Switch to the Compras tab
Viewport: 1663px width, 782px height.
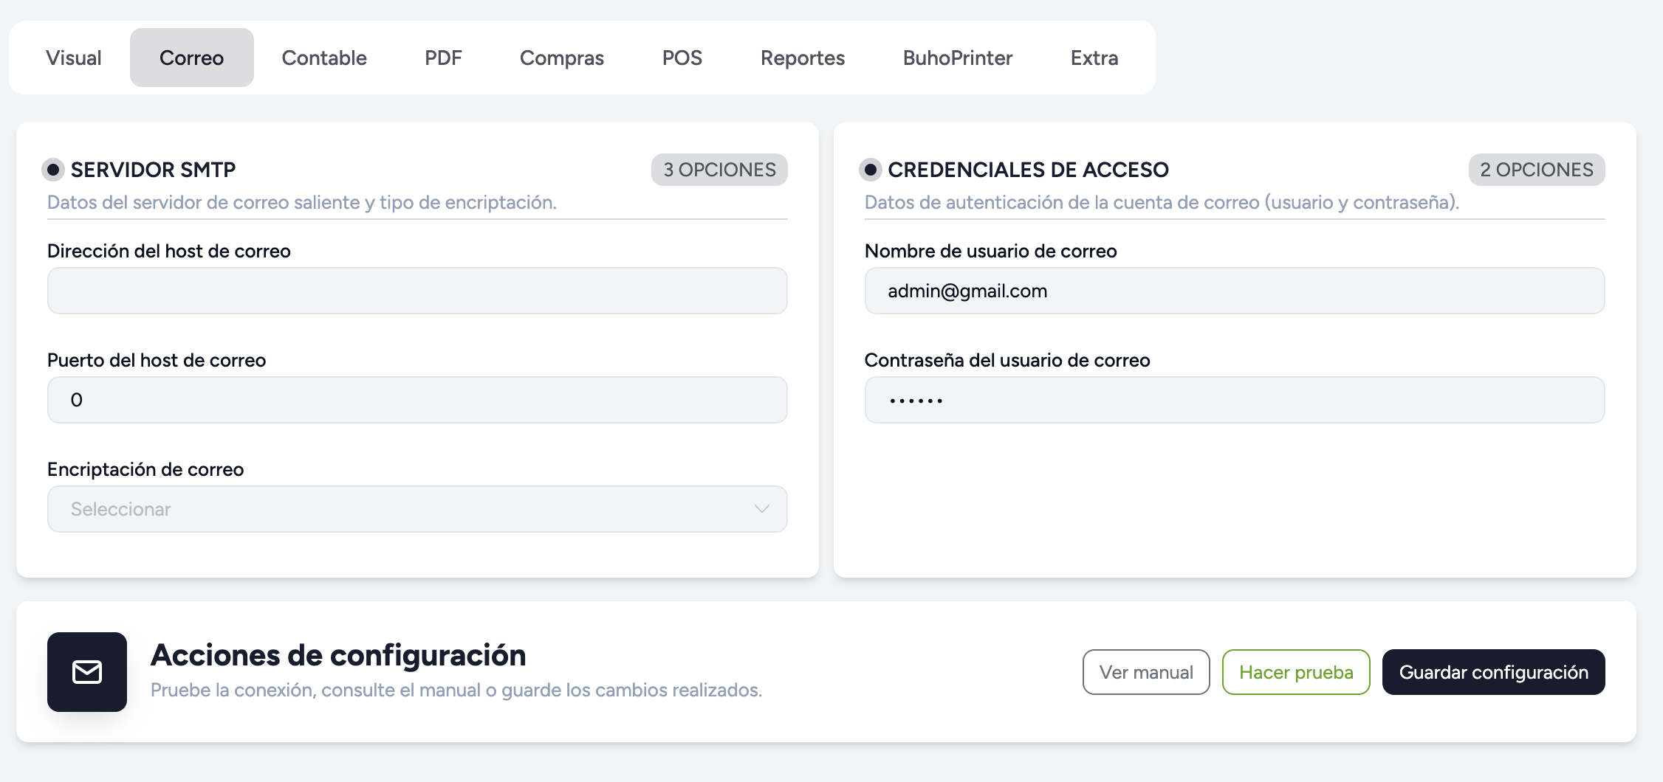[562, 58]
